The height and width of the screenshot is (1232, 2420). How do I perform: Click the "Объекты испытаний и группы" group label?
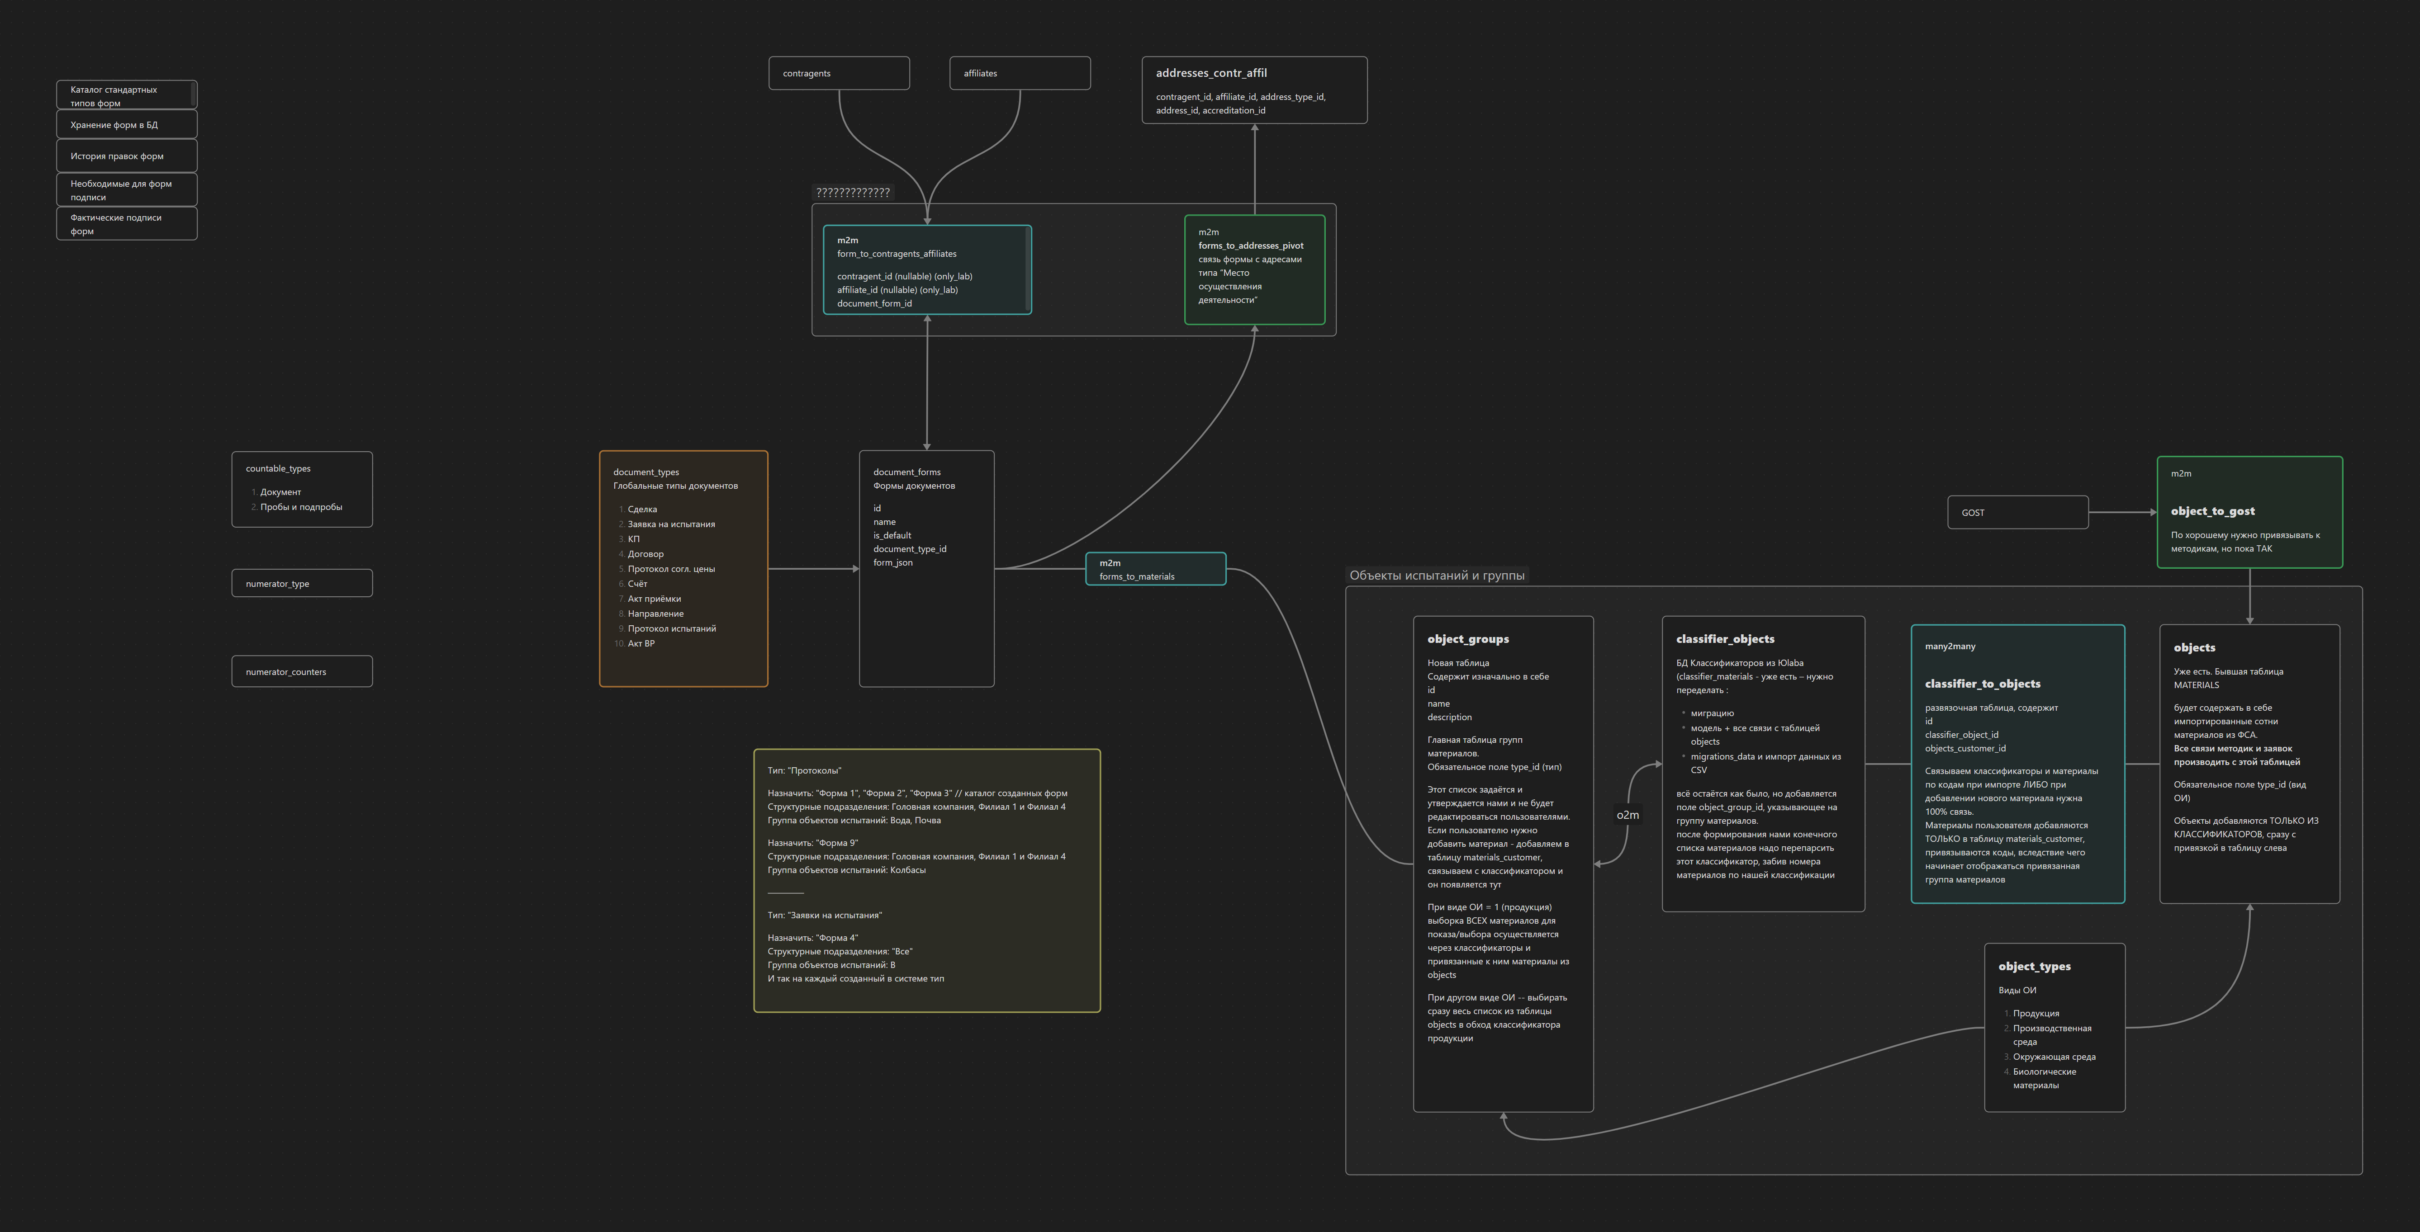click(1437, 576)
